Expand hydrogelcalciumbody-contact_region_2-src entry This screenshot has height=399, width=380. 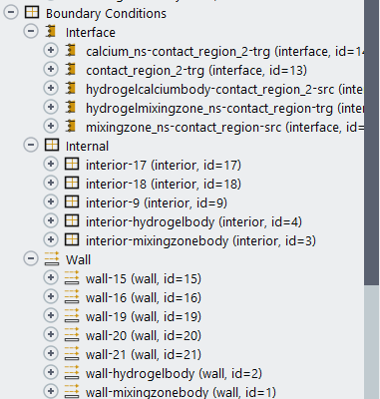point(51,89)
